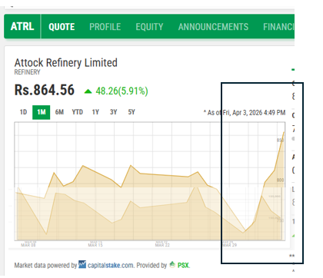Click the chart's latest price peak
This screenshot has width=323, height=278.
[x=284, y=132]
